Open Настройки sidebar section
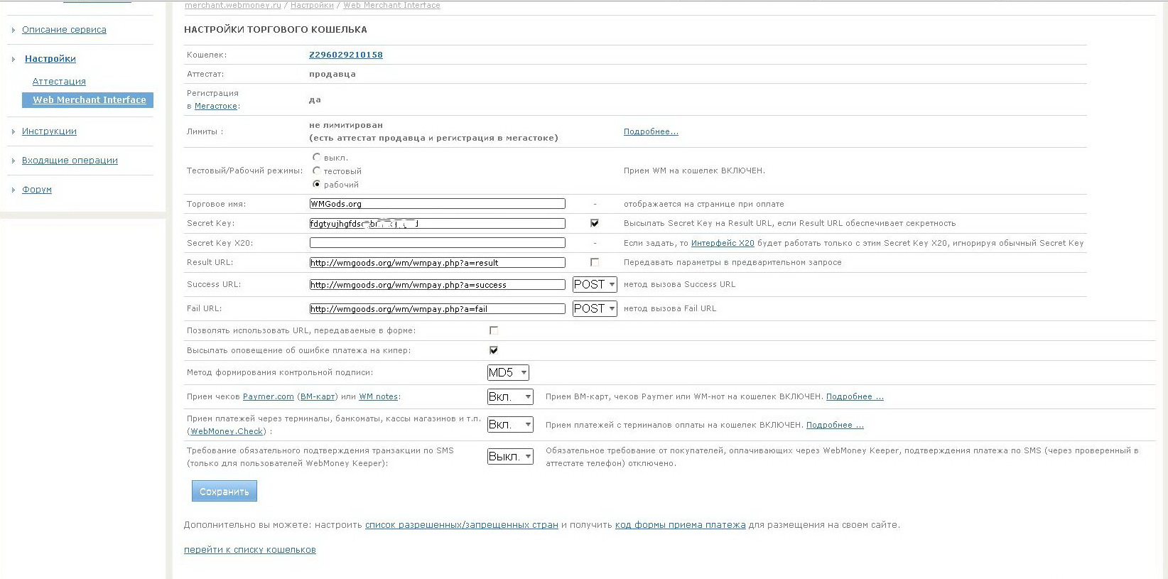 click(50, 59)
